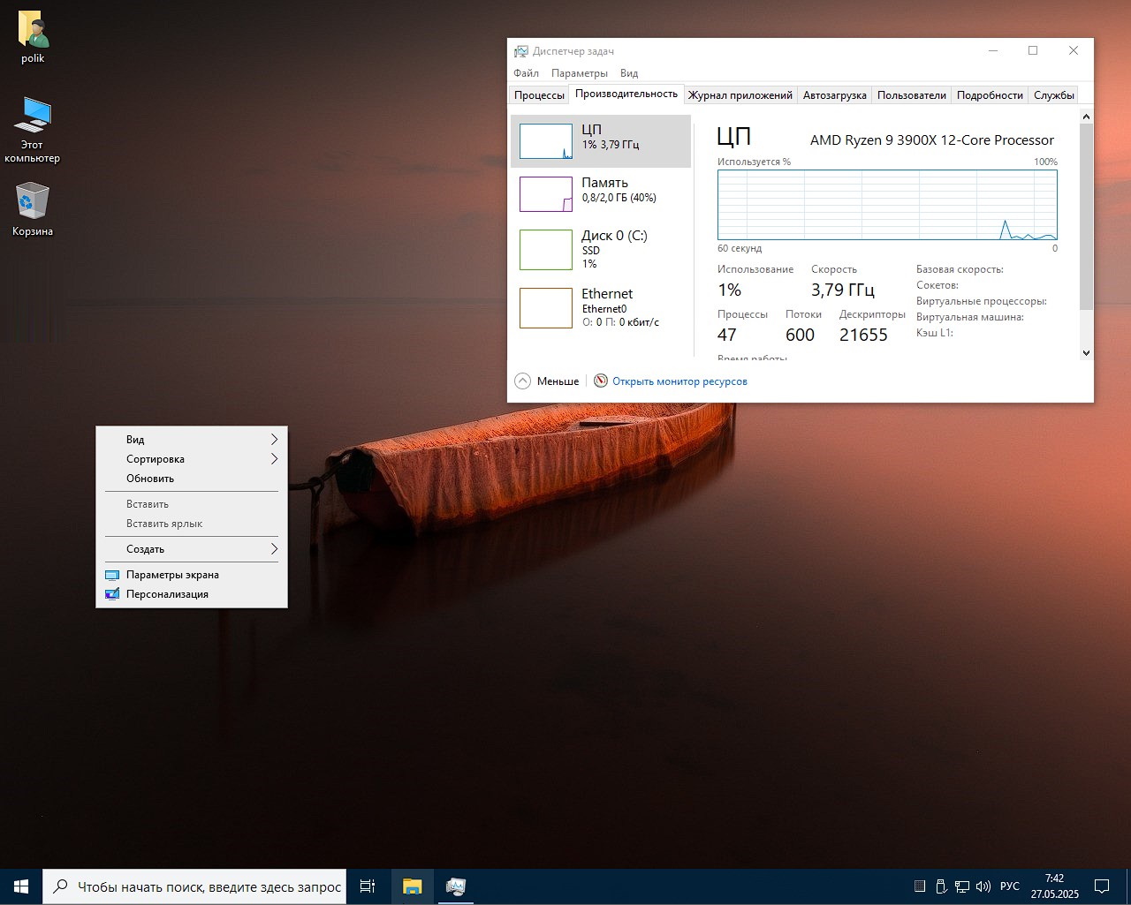
Task: Open the Корзина recycle bin icon
Action: tap(33, 202)
